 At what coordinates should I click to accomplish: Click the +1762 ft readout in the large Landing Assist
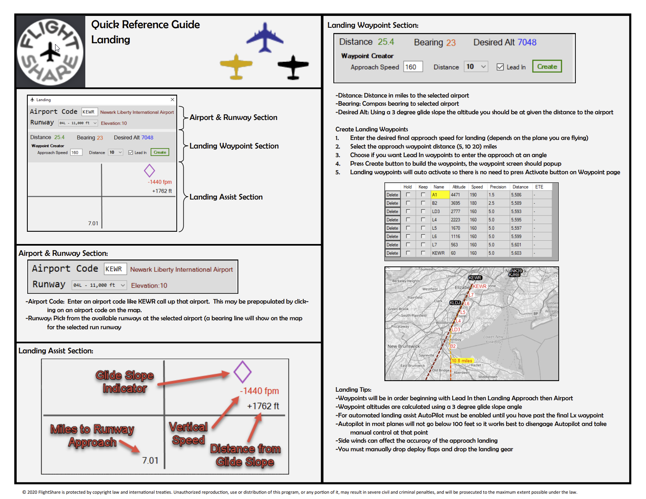click(x=263, y=406)
